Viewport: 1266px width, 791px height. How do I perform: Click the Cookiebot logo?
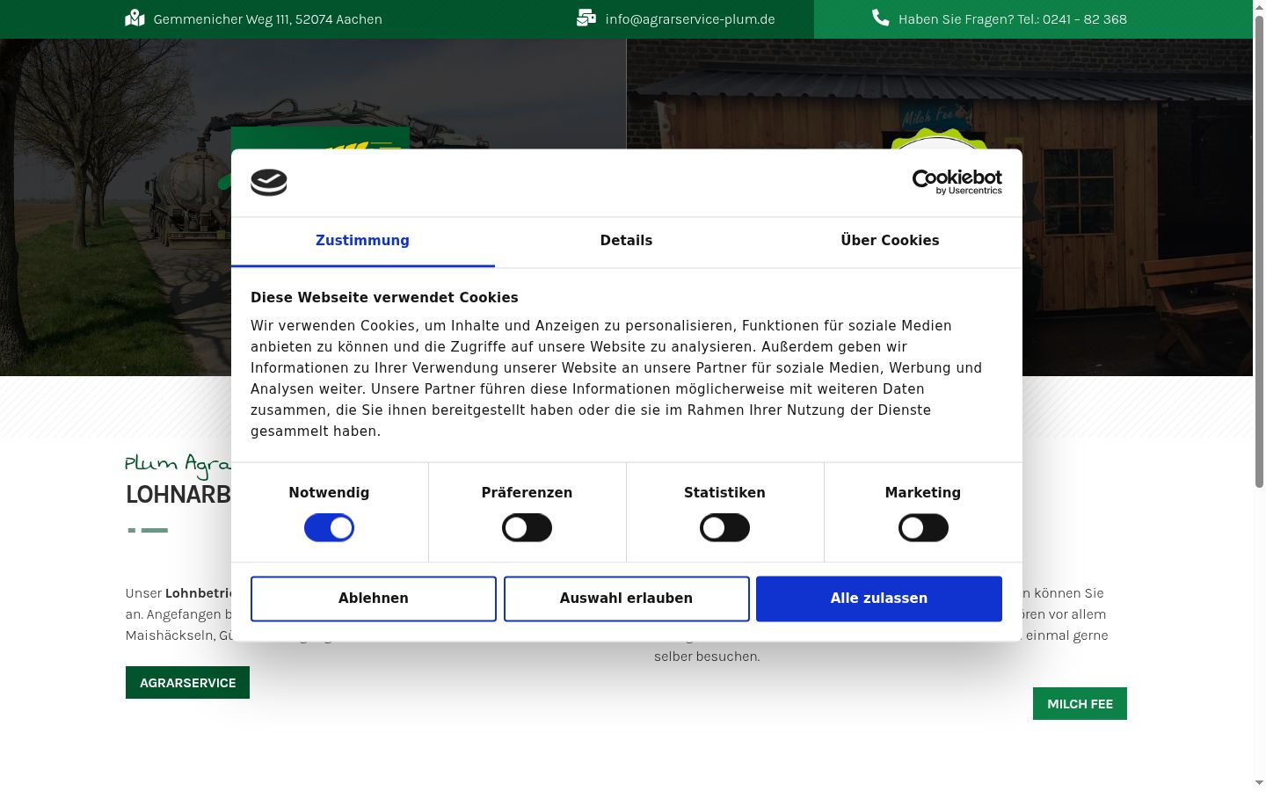957,182
